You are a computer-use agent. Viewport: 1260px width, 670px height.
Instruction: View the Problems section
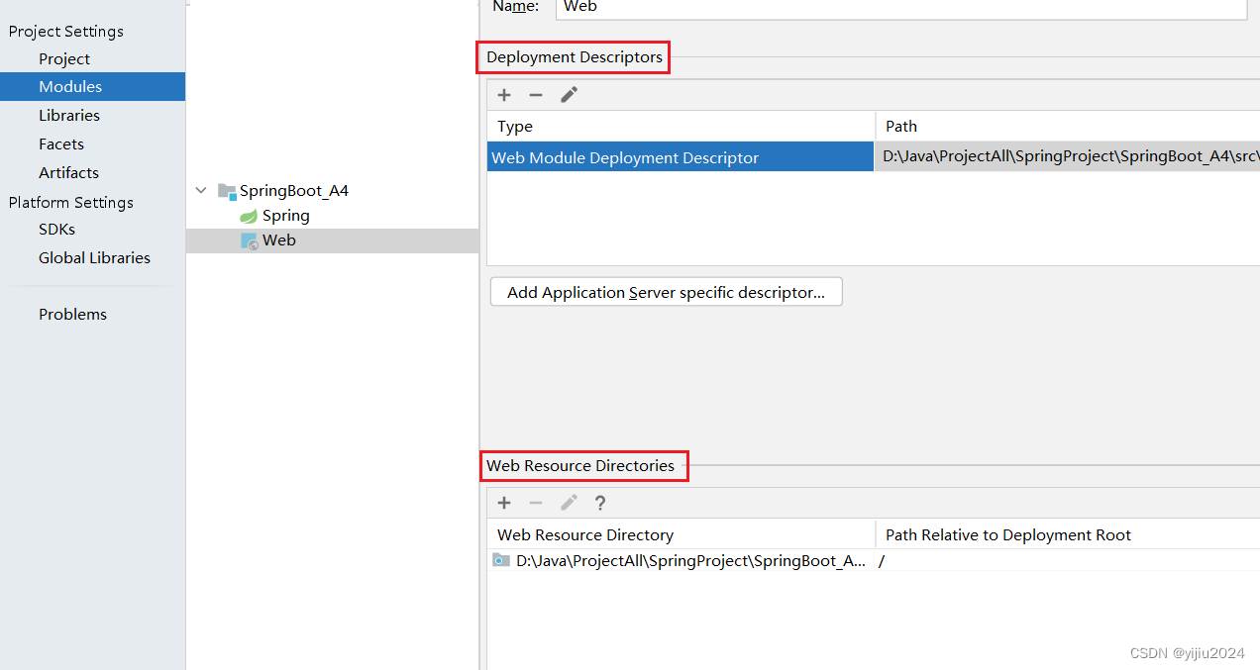click(x=72, y=314)
